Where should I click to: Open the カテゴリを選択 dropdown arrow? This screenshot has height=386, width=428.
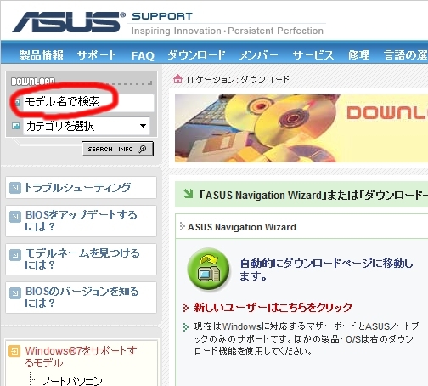pyautogui.click(x=144, y=126)
